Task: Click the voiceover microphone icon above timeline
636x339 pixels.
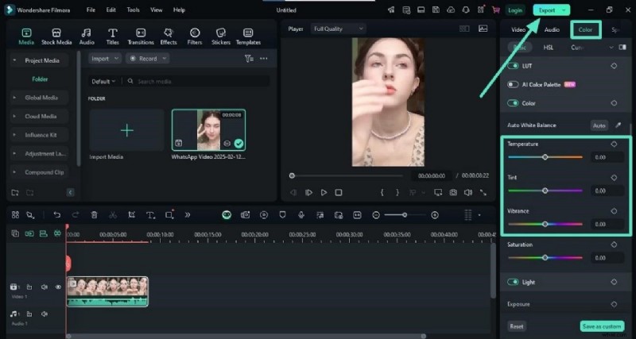Action: click(301, 214)
